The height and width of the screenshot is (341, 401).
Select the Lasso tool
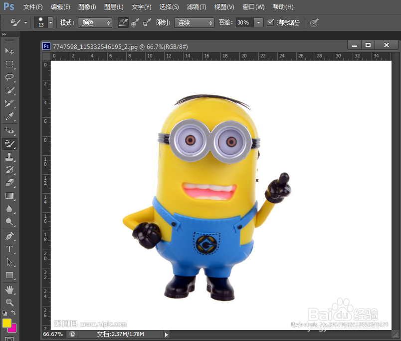(9, 77)
